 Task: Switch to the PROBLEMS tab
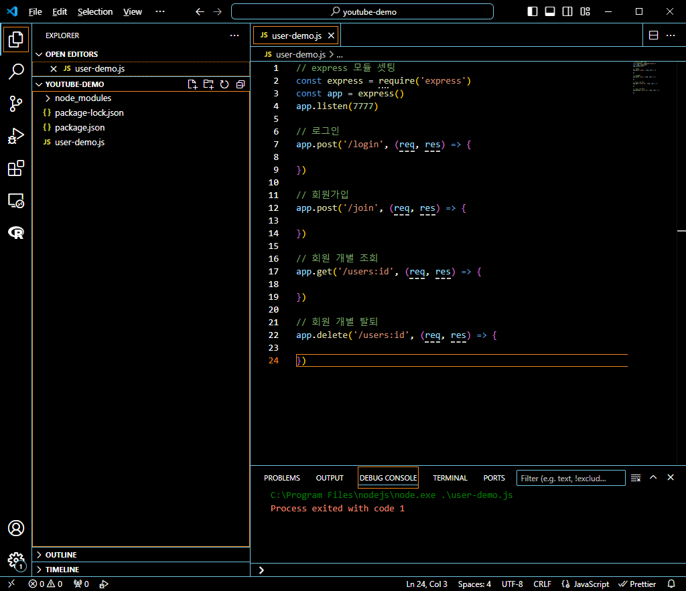coord(282,478)
